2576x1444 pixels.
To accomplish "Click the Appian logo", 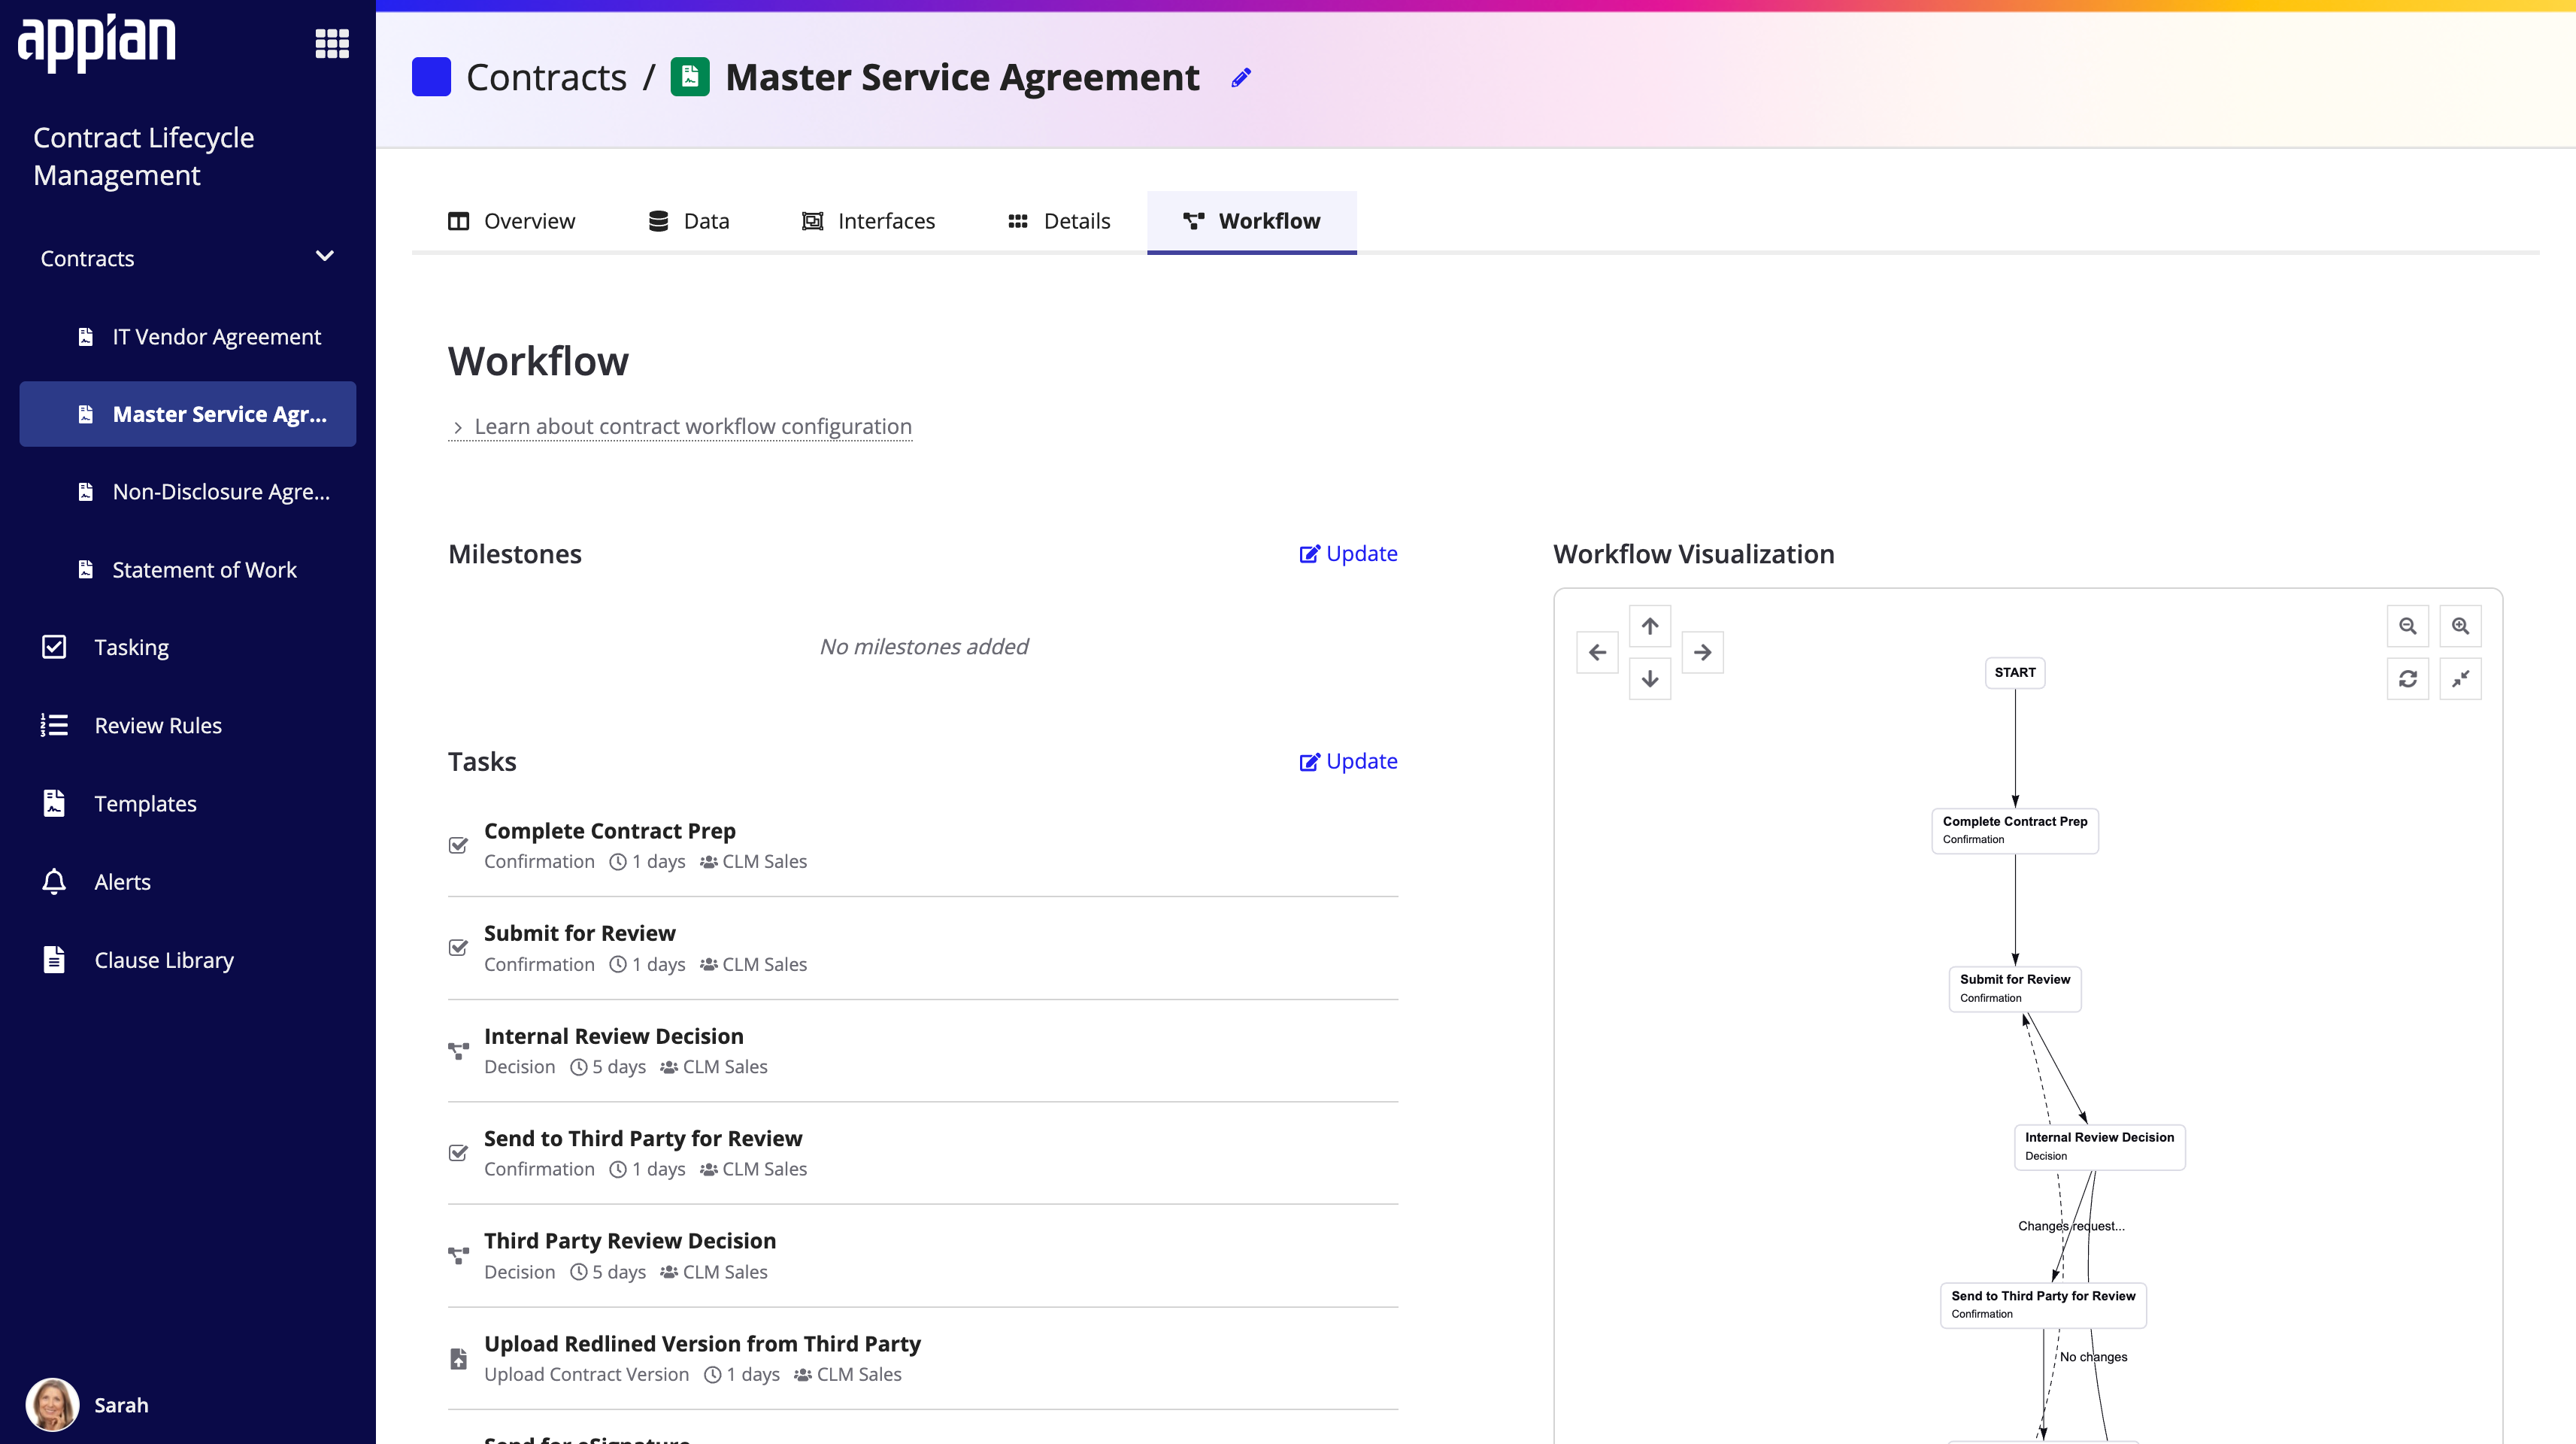I will pyautogui.click(x=97, y=43).
